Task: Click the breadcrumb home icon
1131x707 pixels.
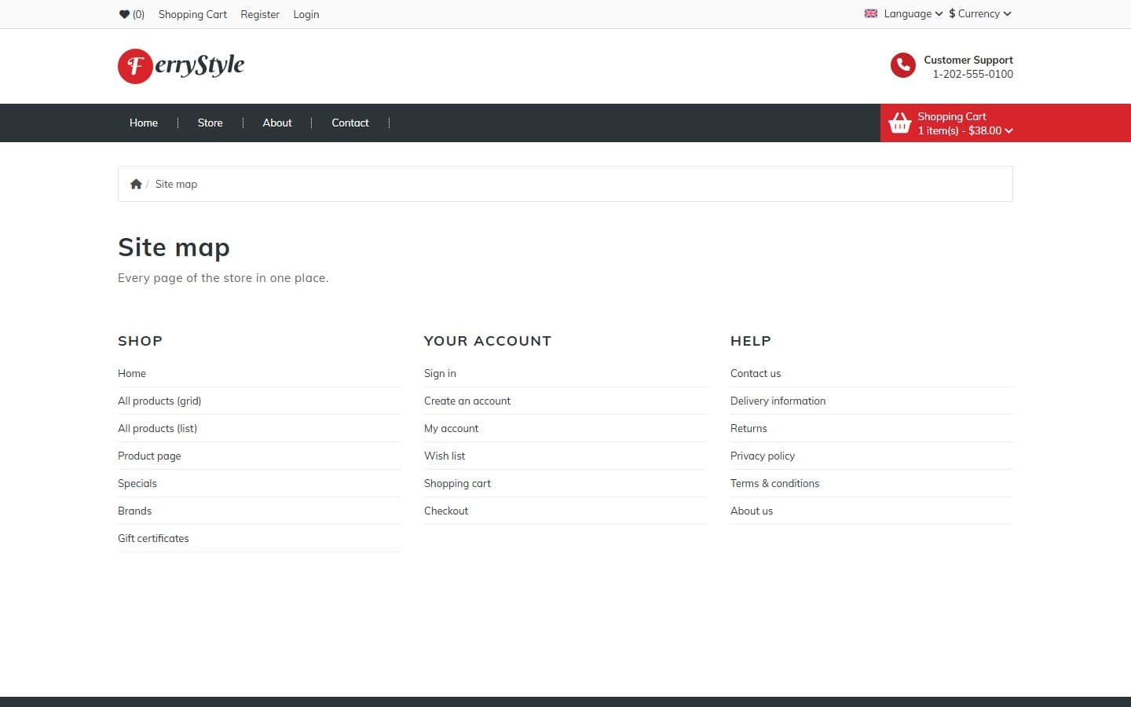Action: [136, 184]
